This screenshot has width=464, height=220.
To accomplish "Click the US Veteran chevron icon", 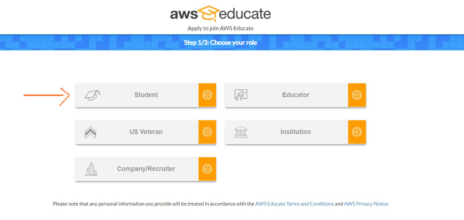I will pos(91,132).
